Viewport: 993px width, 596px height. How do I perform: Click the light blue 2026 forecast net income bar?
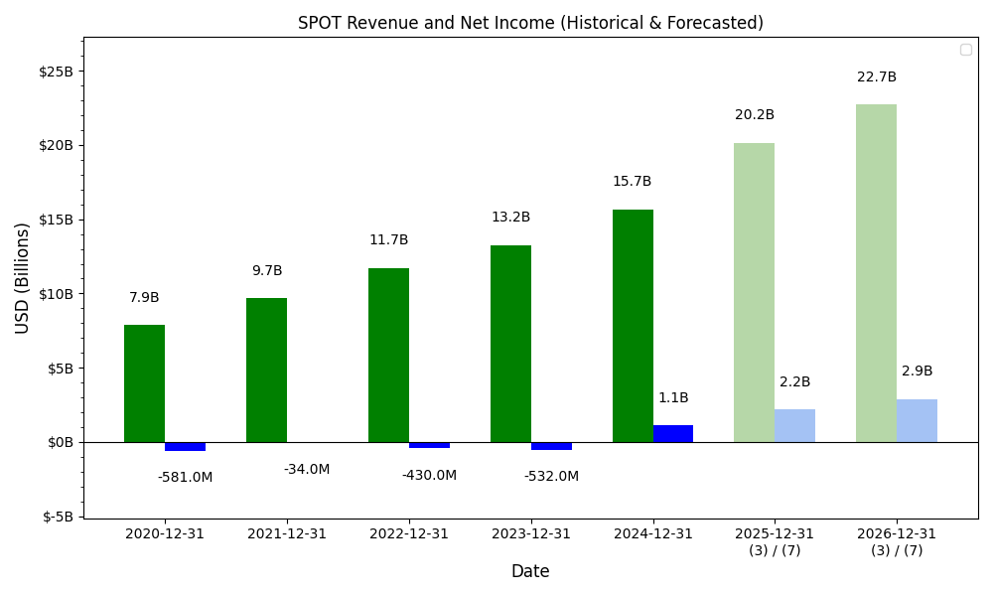[917, 420]
